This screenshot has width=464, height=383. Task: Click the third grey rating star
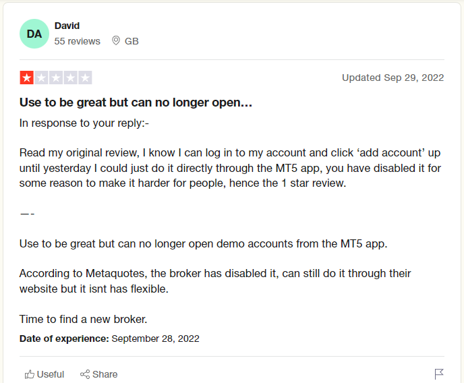[x=56, y=78]
